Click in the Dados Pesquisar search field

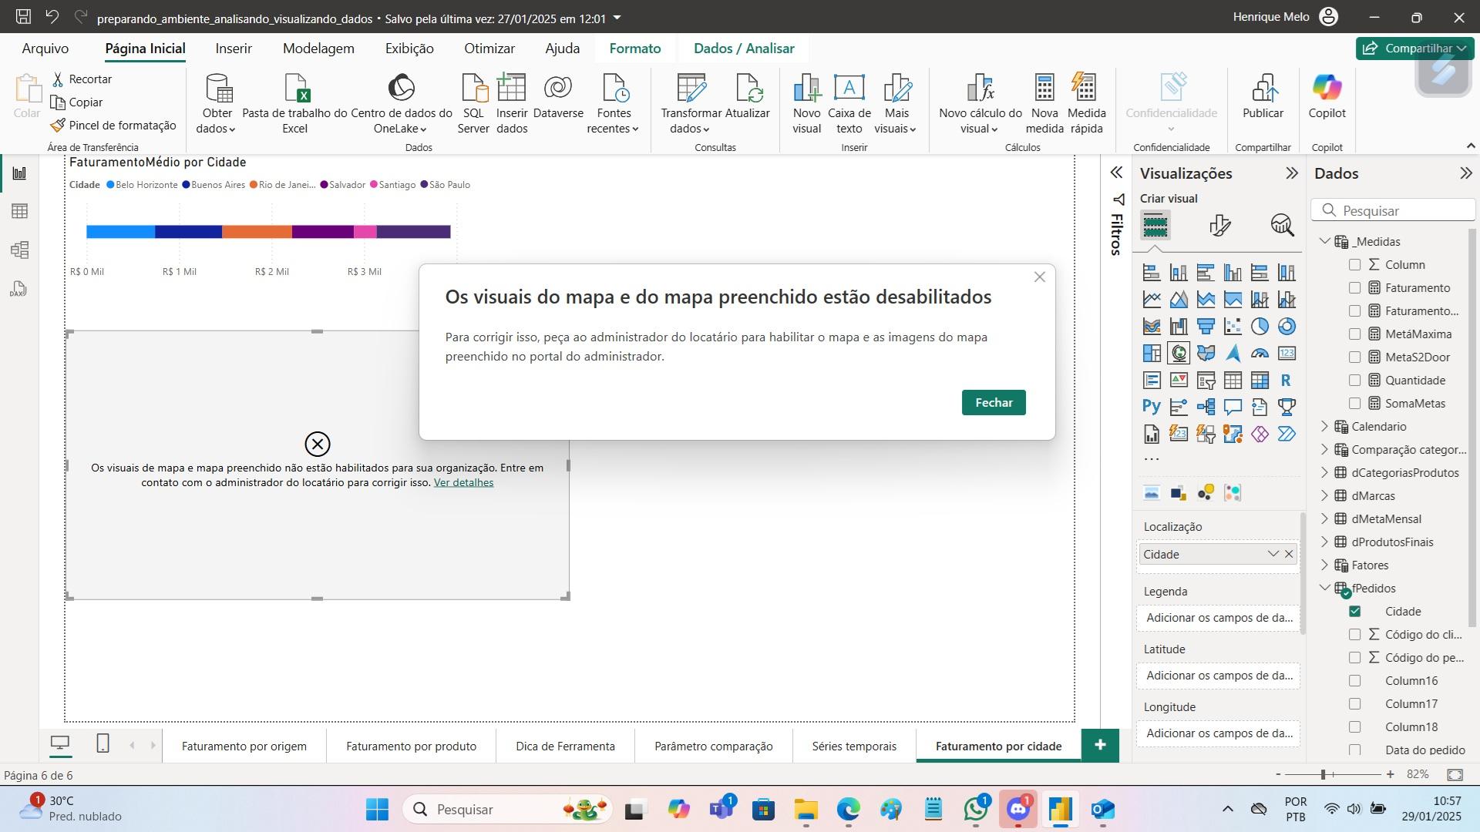[1394, 210]
